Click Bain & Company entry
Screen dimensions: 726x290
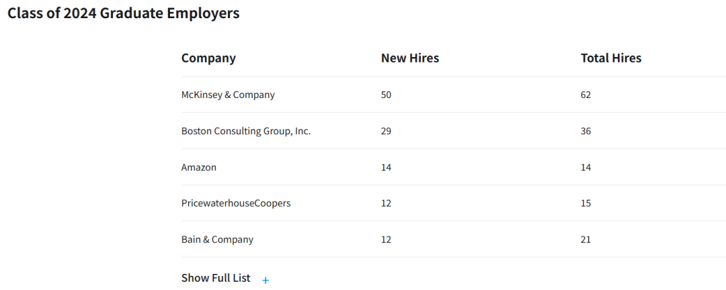click(217, 239)
